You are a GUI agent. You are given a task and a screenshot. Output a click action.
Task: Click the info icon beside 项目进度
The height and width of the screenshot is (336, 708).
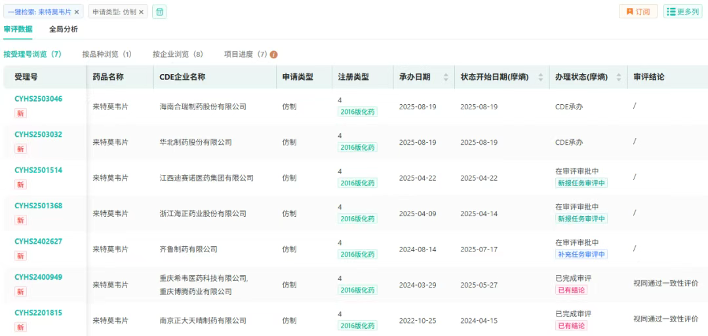tap(274, 54)
